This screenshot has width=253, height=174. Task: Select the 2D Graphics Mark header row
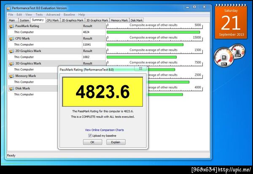(x=57, y=51)
